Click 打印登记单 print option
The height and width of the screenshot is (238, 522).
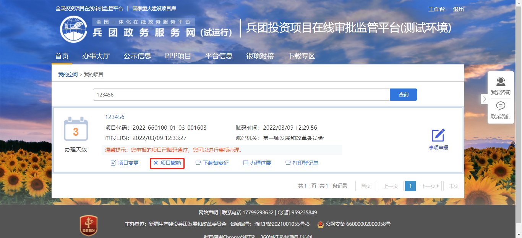point(302,163)
